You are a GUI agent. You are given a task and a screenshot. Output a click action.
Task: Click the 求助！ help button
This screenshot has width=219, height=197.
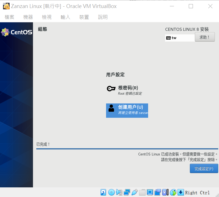click(205, 37)
